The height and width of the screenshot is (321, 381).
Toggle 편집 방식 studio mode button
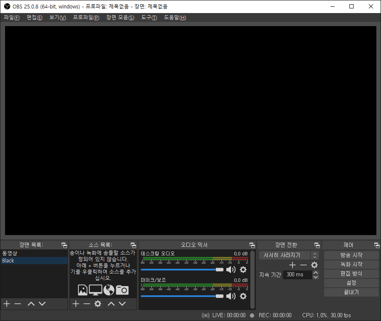point(351,274)
